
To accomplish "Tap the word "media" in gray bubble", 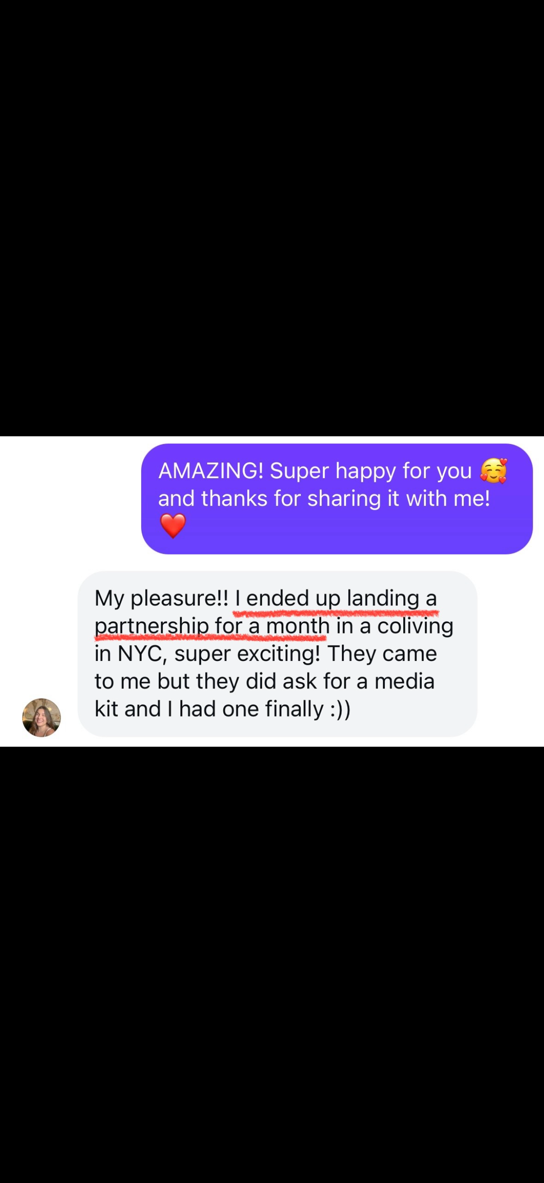I will 404,681.
